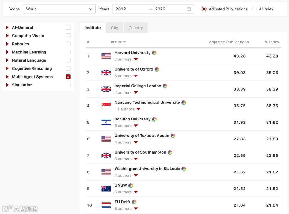Open the University of Southampton link

pyautogui.click(x=140, y=152)
